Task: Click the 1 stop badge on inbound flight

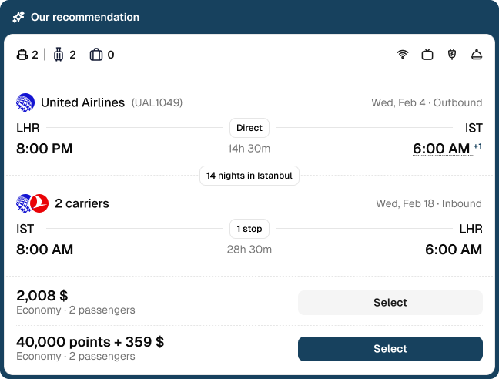Action: pyautogui.click(x=249, y=229)
